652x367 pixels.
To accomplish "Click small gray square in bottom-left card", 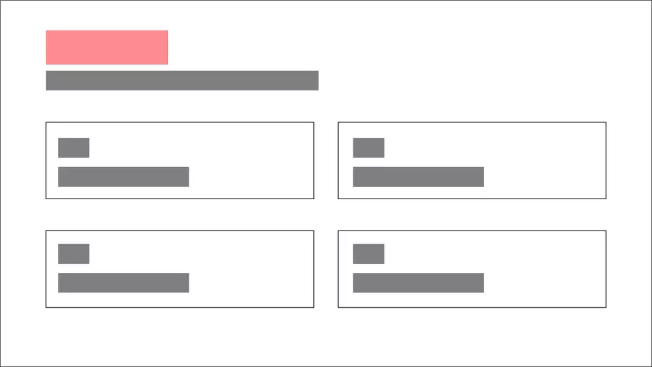I will [x=74, y=254].
